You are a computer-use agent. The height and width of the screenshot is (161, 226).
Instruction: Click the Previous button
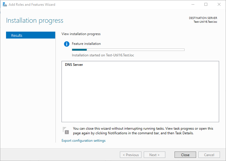point(131,155)
